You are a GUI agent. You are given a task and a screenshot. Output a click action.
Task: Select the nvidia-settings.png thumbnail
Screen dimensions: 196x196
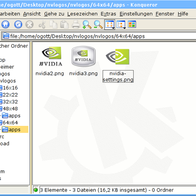point(118,56)
